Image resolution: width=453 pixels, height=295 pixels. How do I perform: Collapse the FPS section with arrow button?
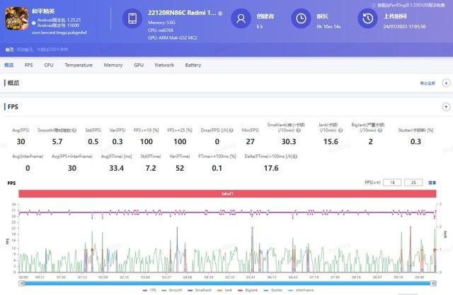click(445, 107)
